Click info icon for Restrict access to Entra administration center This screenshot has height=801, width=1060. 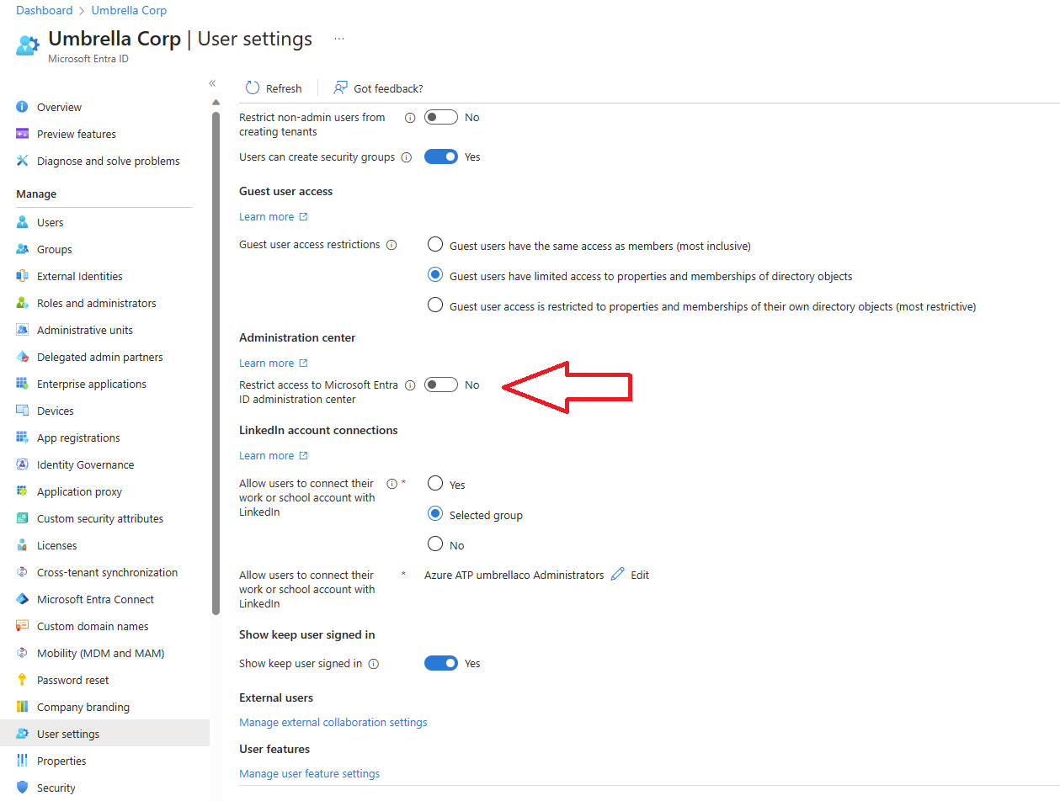410,385
